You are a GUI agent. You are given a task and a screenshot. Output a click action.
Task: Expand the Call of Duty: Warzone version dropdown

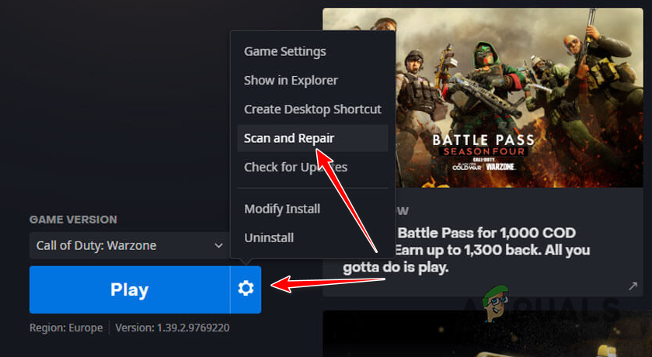tap(129, 245)
